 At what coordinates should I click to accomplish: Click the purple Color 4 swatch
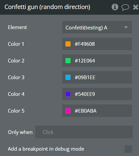pos(68,94)
